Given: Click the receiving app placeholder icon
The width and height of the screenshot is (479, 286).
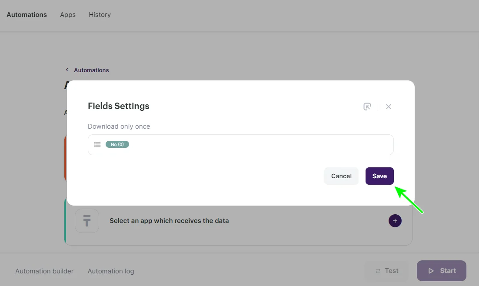Looking at the screenshot, I should [x=87, y=221].
